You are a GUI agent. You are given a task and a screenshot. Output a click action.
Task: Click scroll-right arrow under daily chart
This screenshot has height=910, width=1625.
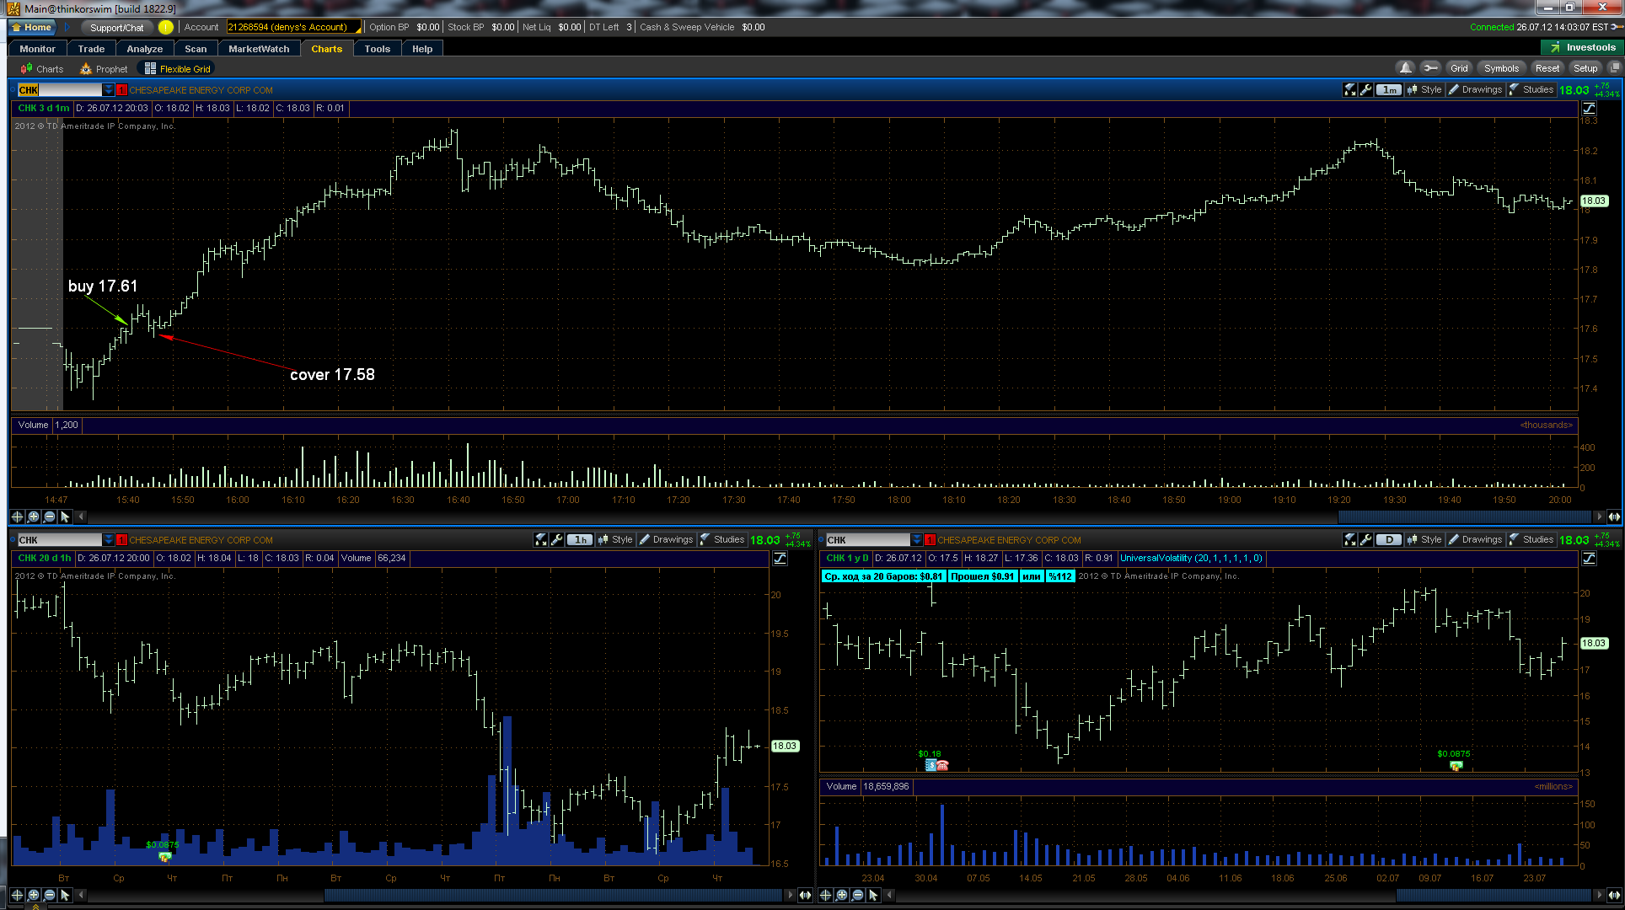click(1599, 895)
